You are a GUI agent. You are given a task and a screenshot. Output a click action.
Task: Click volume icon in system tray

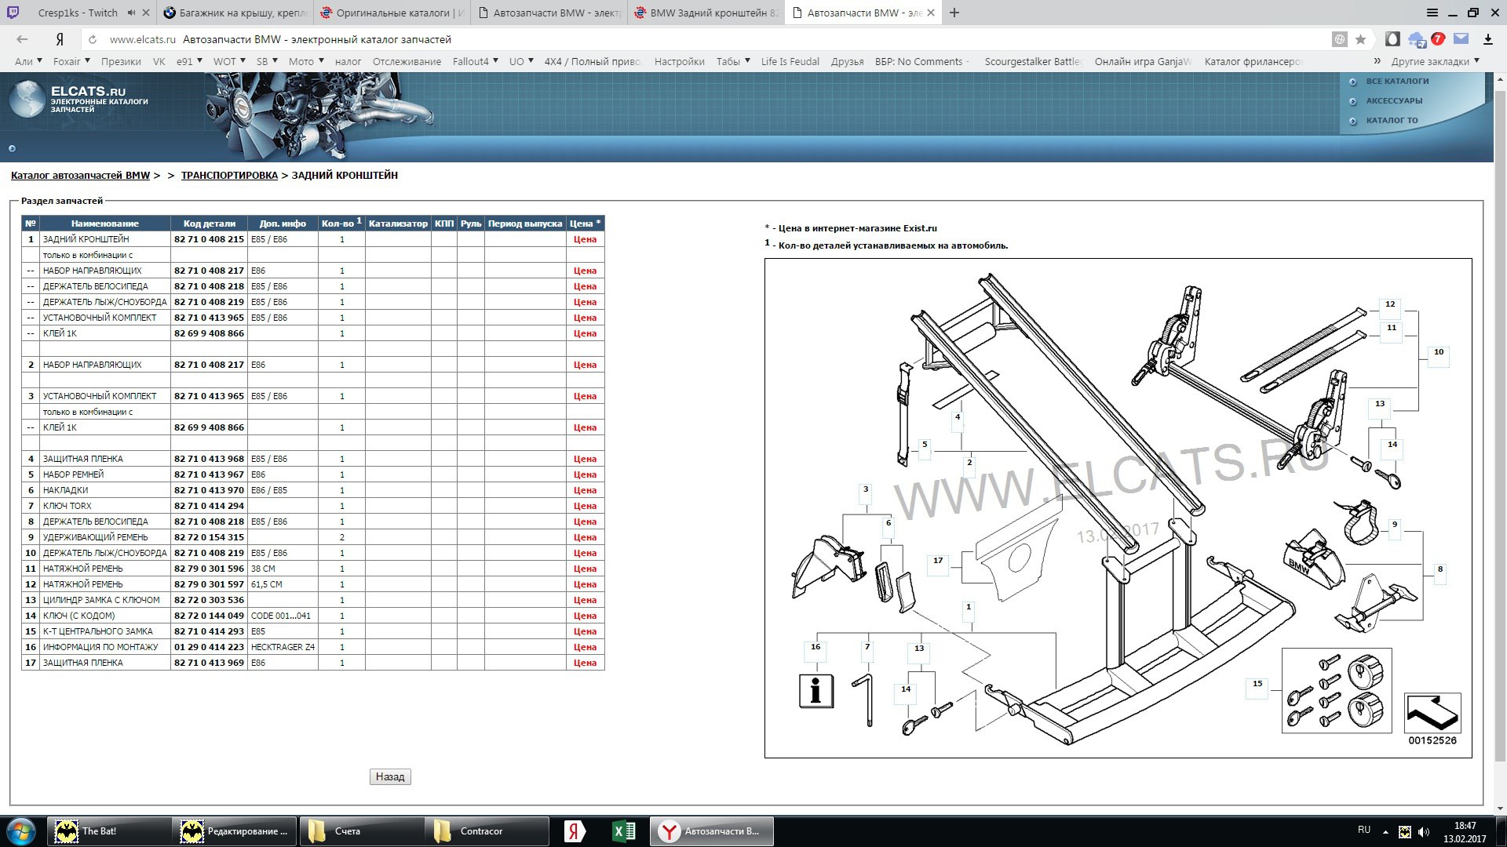(x=1424, y=831)
